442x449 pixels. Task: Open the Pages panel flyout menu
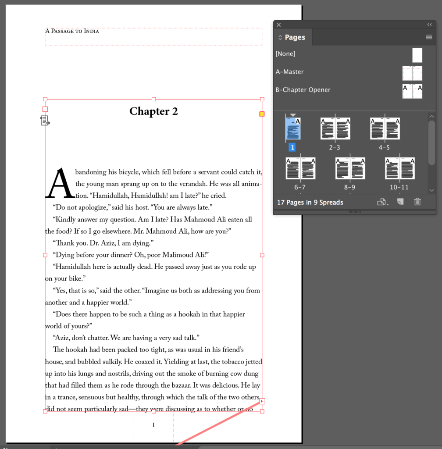point(428,37)
